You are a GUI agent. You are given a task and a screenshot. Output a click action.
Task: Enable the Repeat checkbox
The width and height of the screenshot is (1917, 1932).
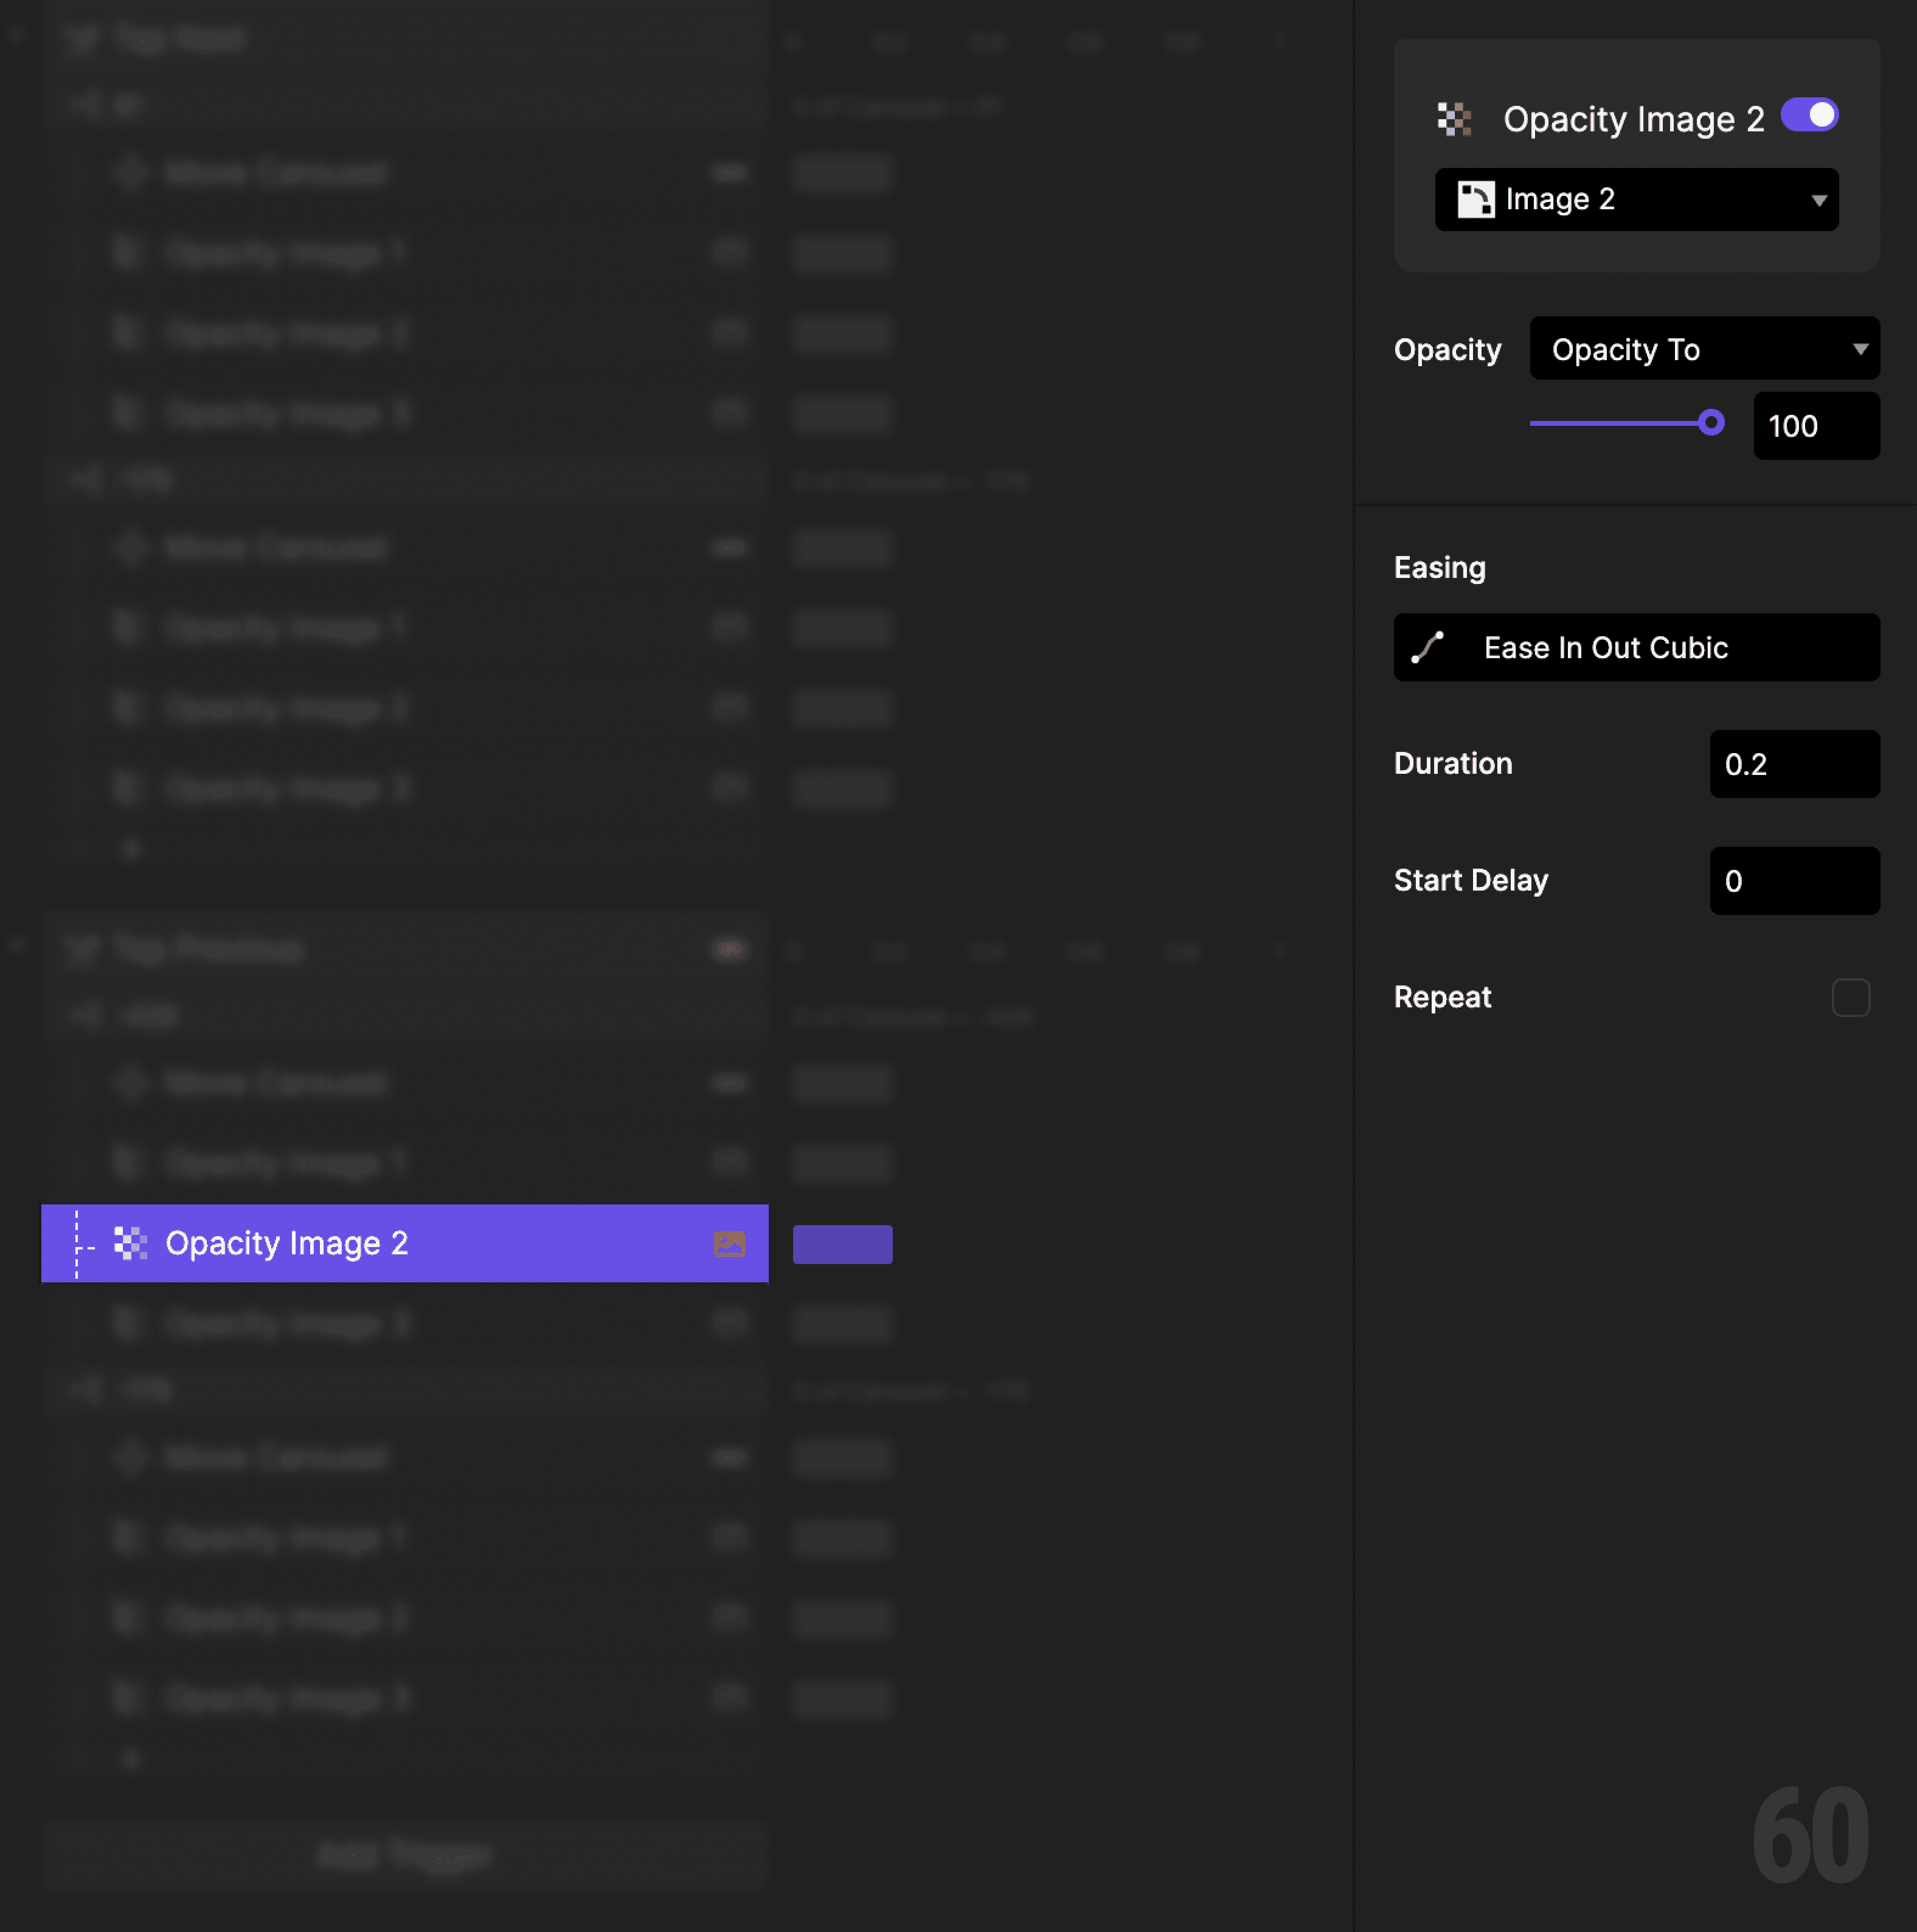coord(1850,997)
